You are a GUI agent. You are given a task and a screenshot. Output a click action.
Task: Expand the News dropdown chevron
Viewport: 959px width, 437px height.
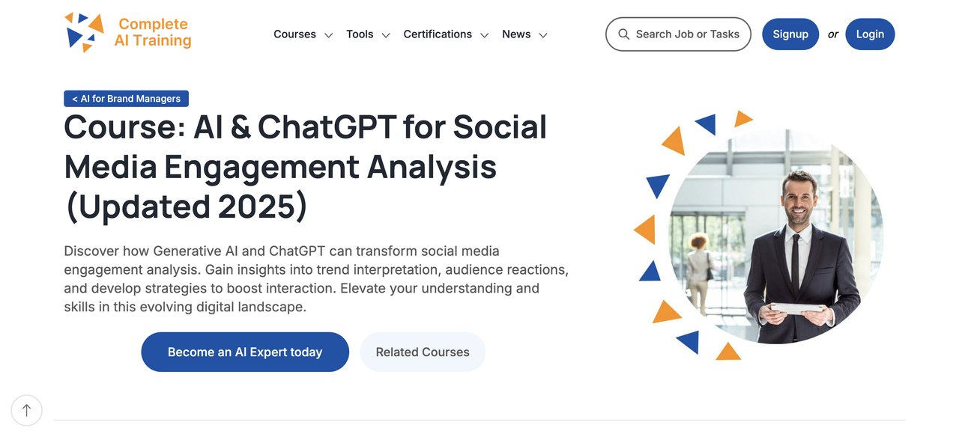pyautogui.click(x=543, y=35)
